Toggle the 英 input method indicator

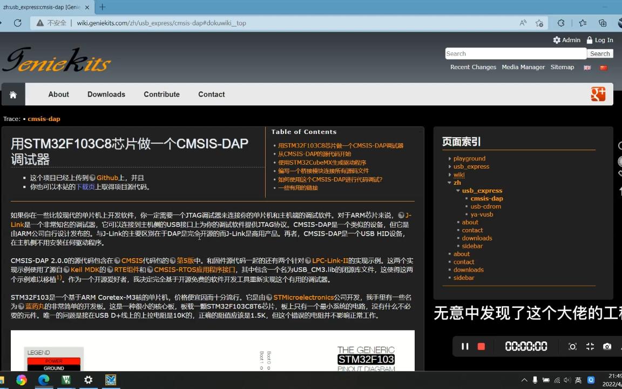click(x=578, y=380)
